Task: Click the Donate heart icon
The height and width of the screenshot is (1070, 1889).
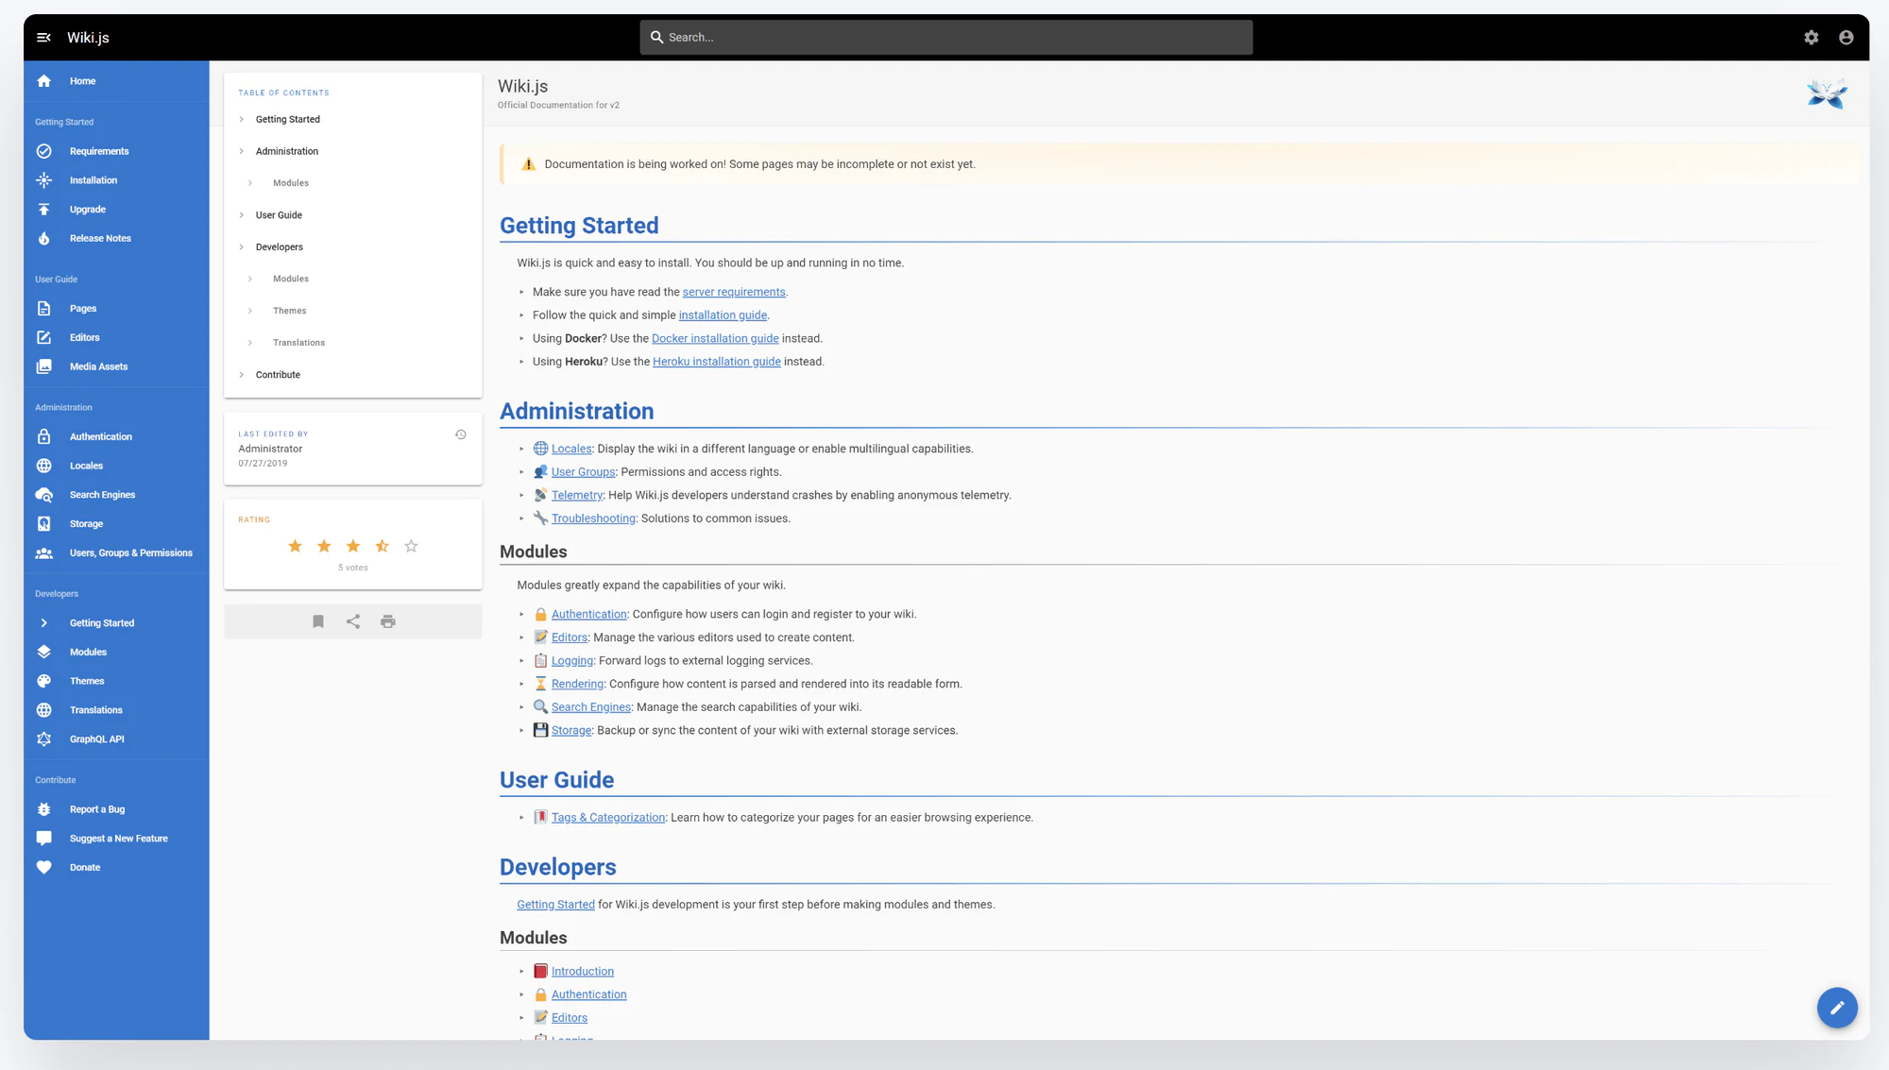Action: coord(43,868)
